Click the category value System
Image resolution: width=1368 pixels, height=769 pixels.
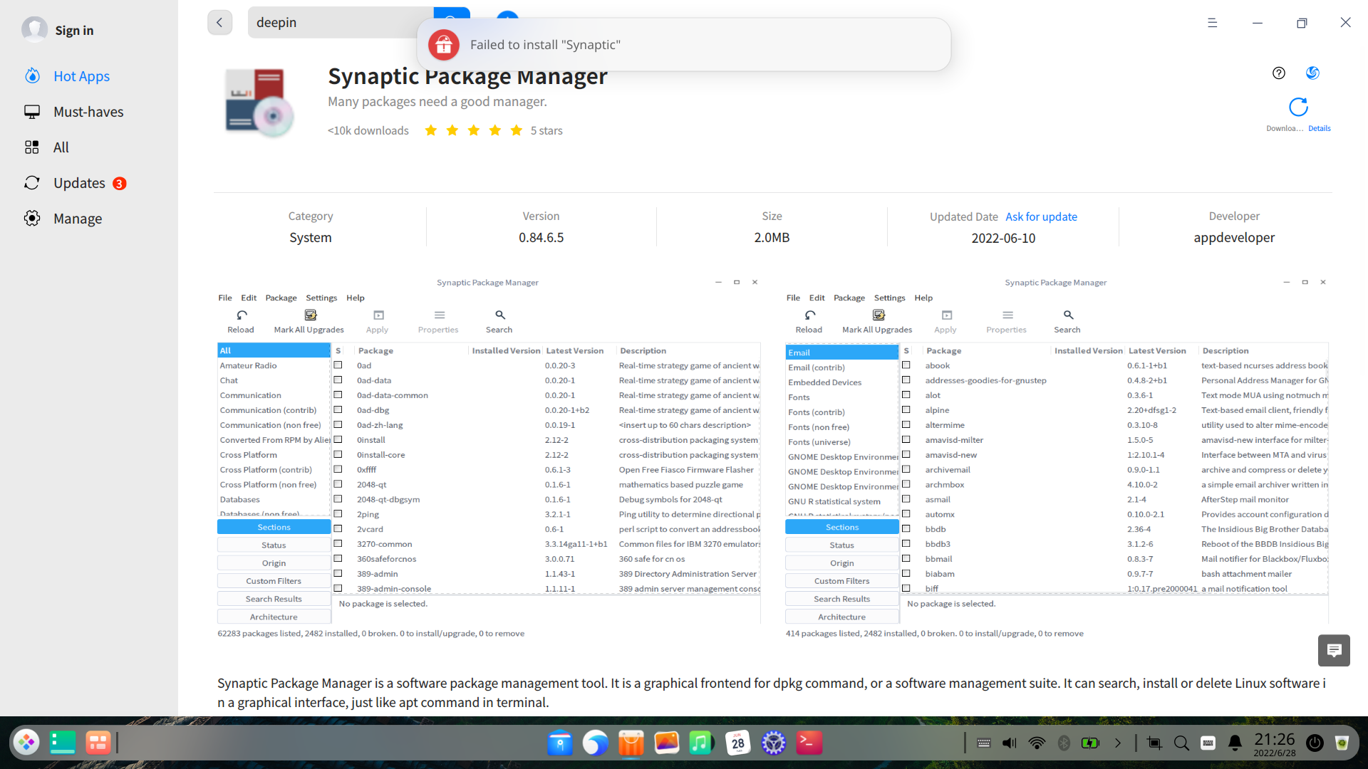pyautogui.click(x=310, y=237)
